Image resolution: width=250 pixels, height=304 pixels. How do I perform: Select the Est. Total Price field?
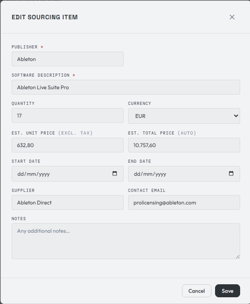[x=184, y=145]
